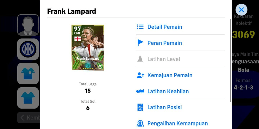Screen dimensions: 259x129
Task: Click the list icon beside Detail Pemain
Action: 140,27
